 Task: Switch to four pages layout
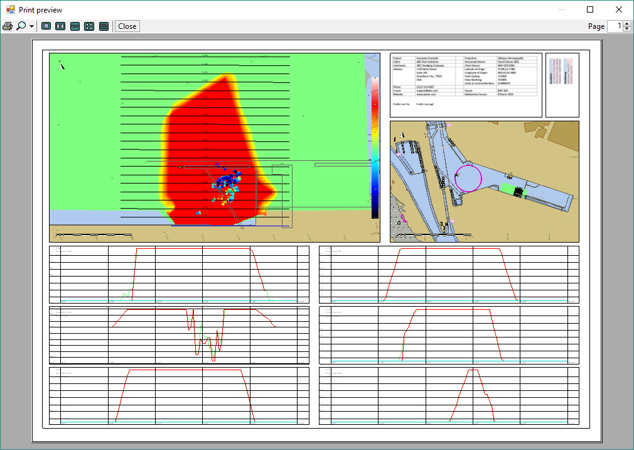89,26
